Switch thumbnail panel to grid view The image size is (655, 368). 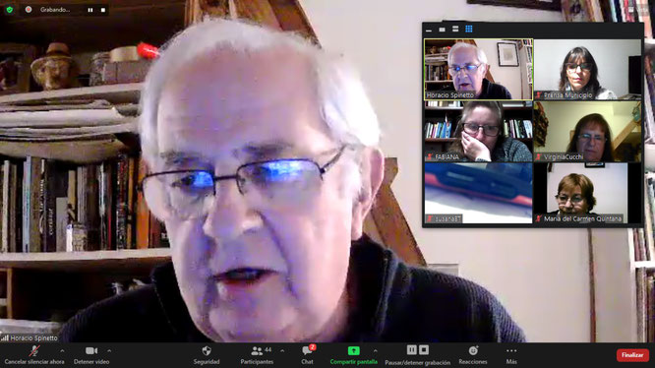[x=469, y=29]
